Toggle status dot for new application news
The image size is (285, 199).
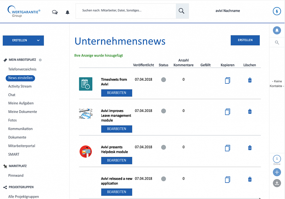tap(163, 179)
